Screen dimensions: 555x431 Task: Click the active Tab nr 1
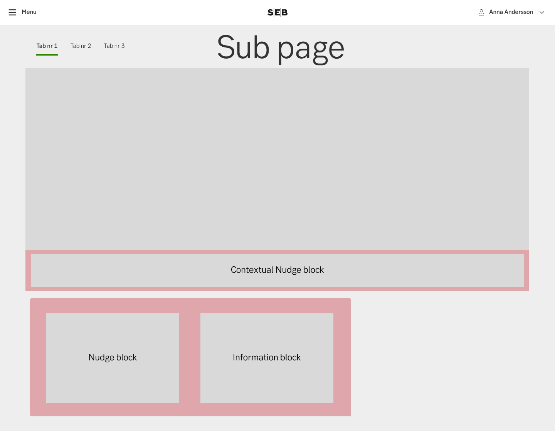[x=47, y=46]
